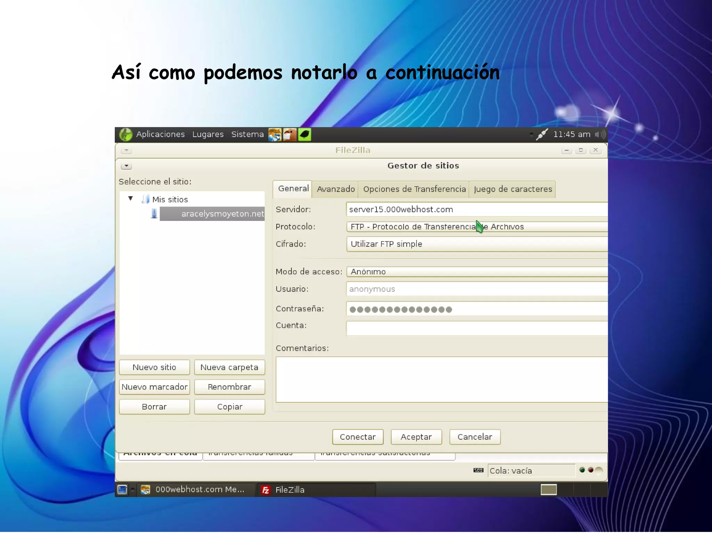The height and width of the screenshot is (534, 712).
Task: Click the show desktop icon in taskbar
Action: click(122, 489)
